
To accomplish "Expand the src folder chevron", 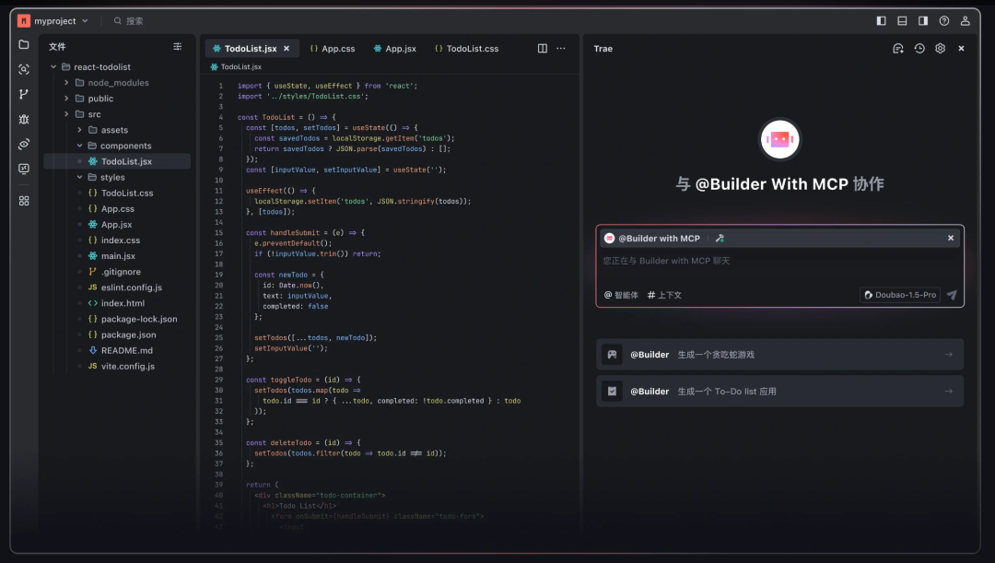I will coord(66,114).
